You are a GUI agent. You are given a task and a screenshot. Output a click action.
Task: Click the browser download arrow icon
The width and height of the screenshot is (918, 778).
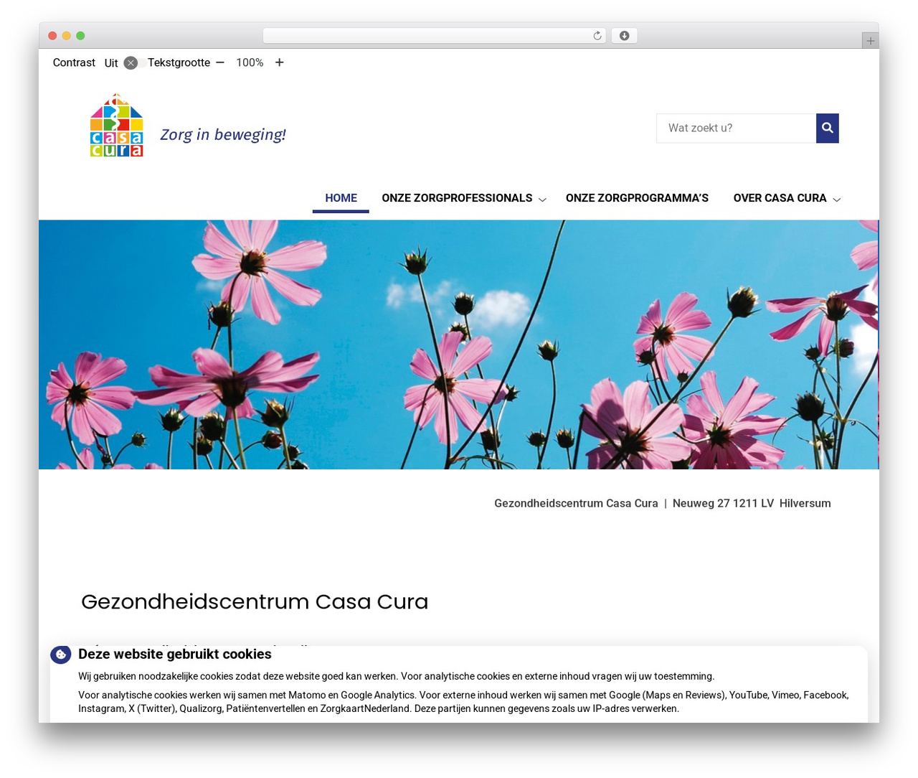(x=624, y=36)
